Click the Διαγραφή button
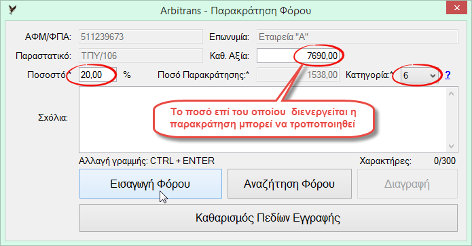The width and height of the screenshot is (472, 246). tap(407, 184)
